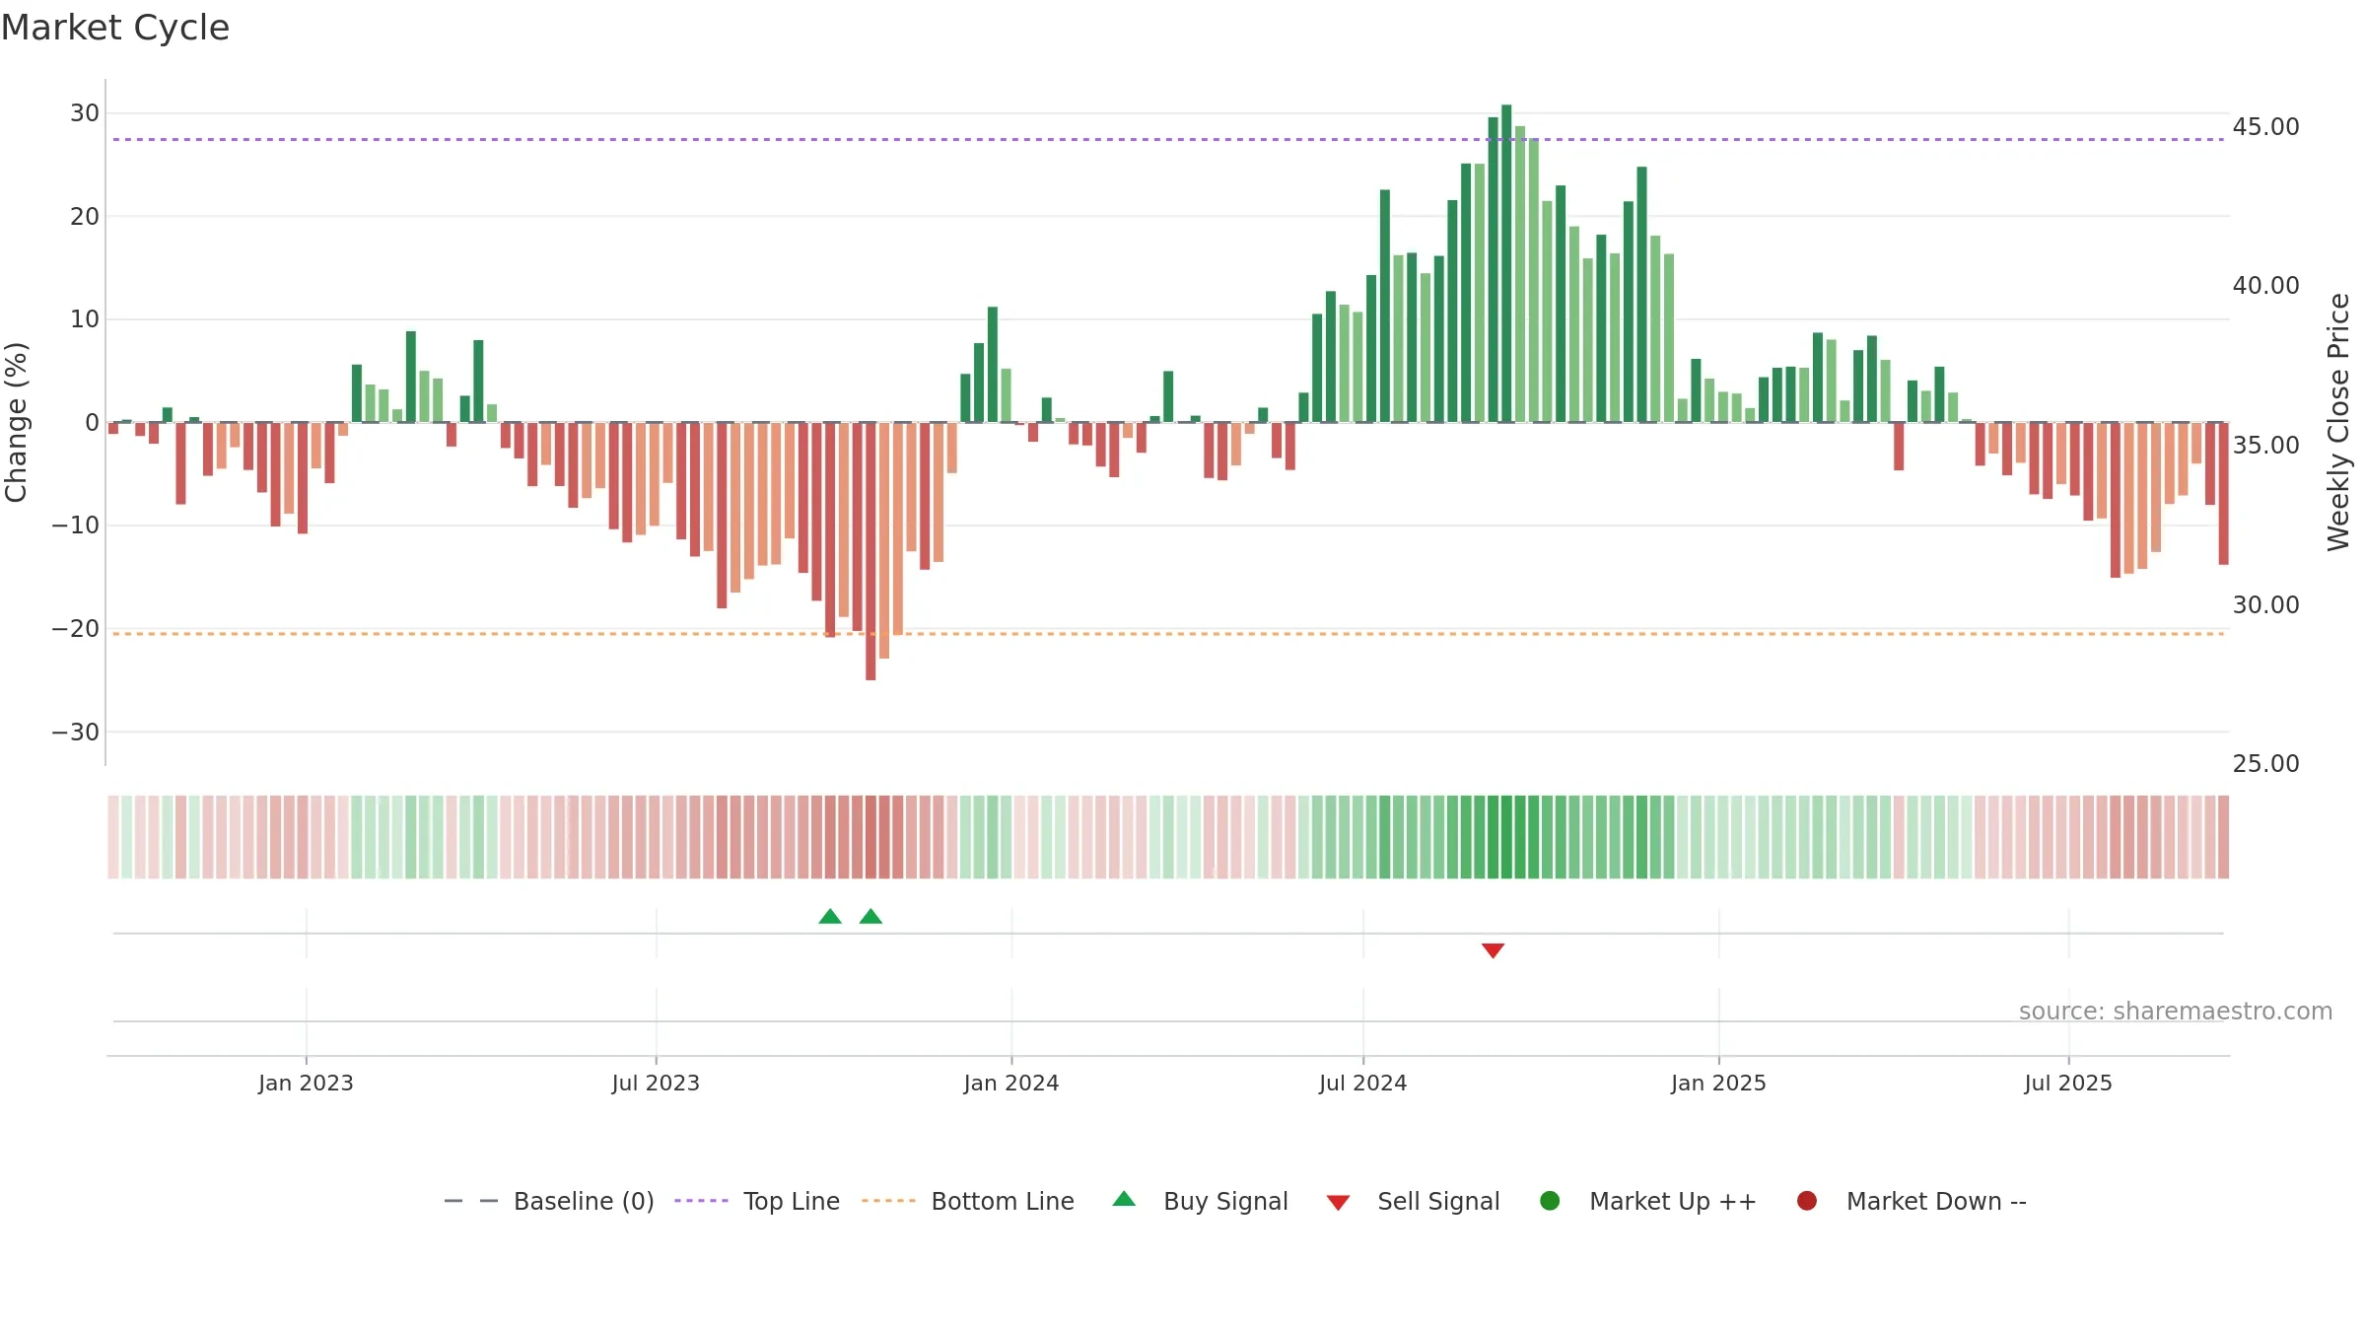The width and height of the screenshot is (2366, 1331).
Task: Click the −20 change axis label
Action: pyautogui.click(x=76, y=629)
